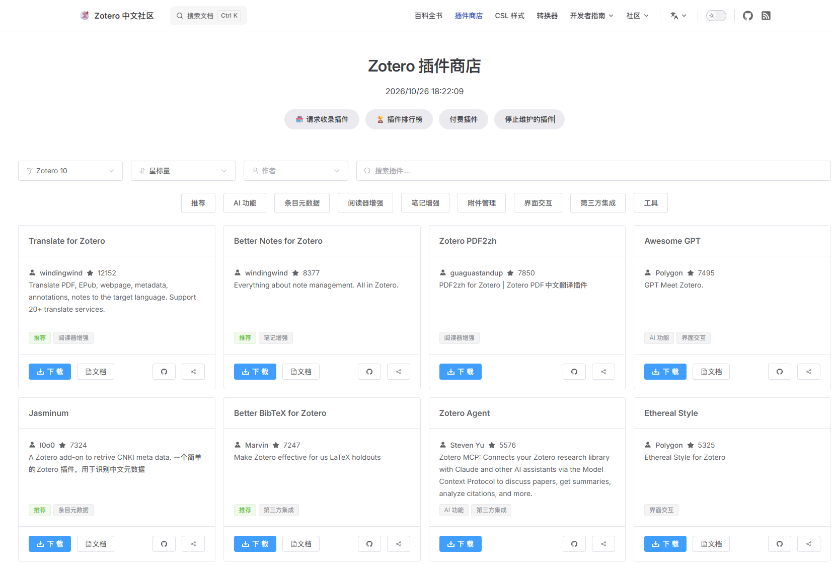The image size is (834, 565).
Task: Download Zotero Agent plugin
Action: click(x=461, y=544)
